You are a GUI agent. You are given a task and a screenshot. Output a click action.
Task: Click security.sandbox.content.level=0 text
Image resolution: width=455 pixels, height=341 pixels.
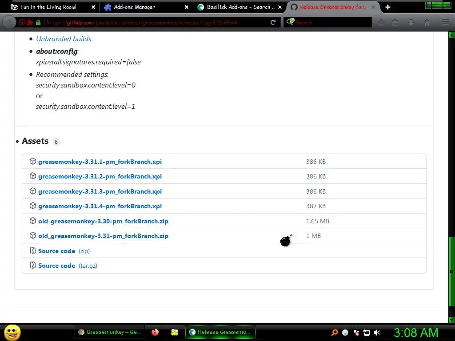pos(86,85)
